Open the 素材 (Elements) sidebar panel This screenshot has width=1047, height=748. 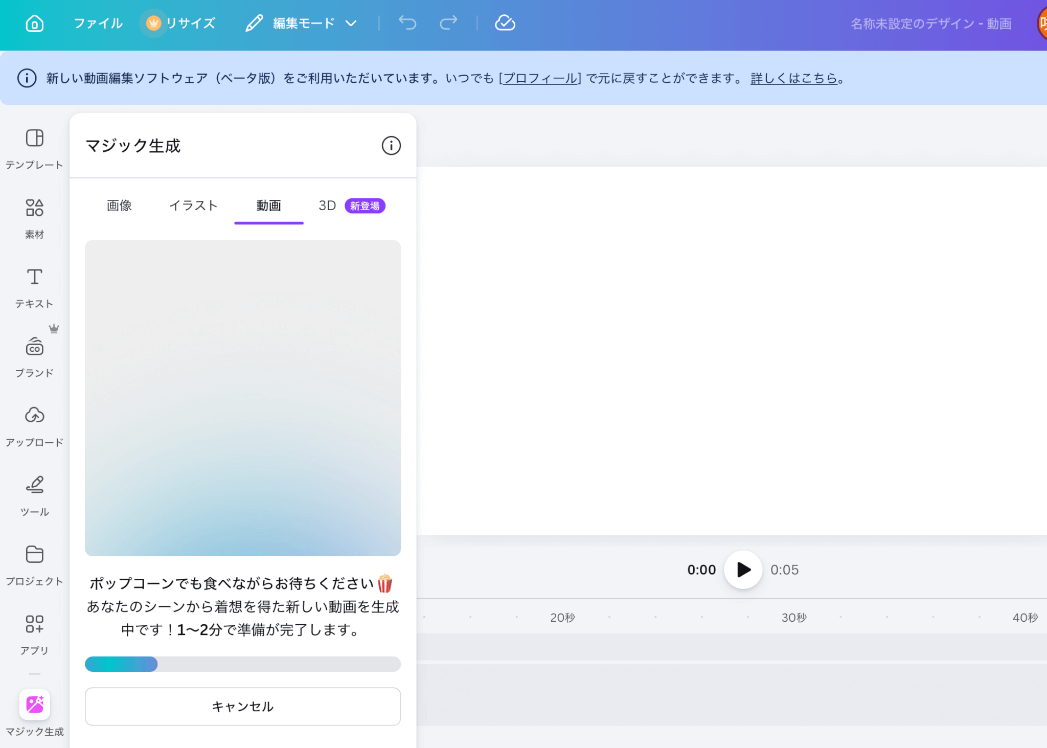pos(34,217)
